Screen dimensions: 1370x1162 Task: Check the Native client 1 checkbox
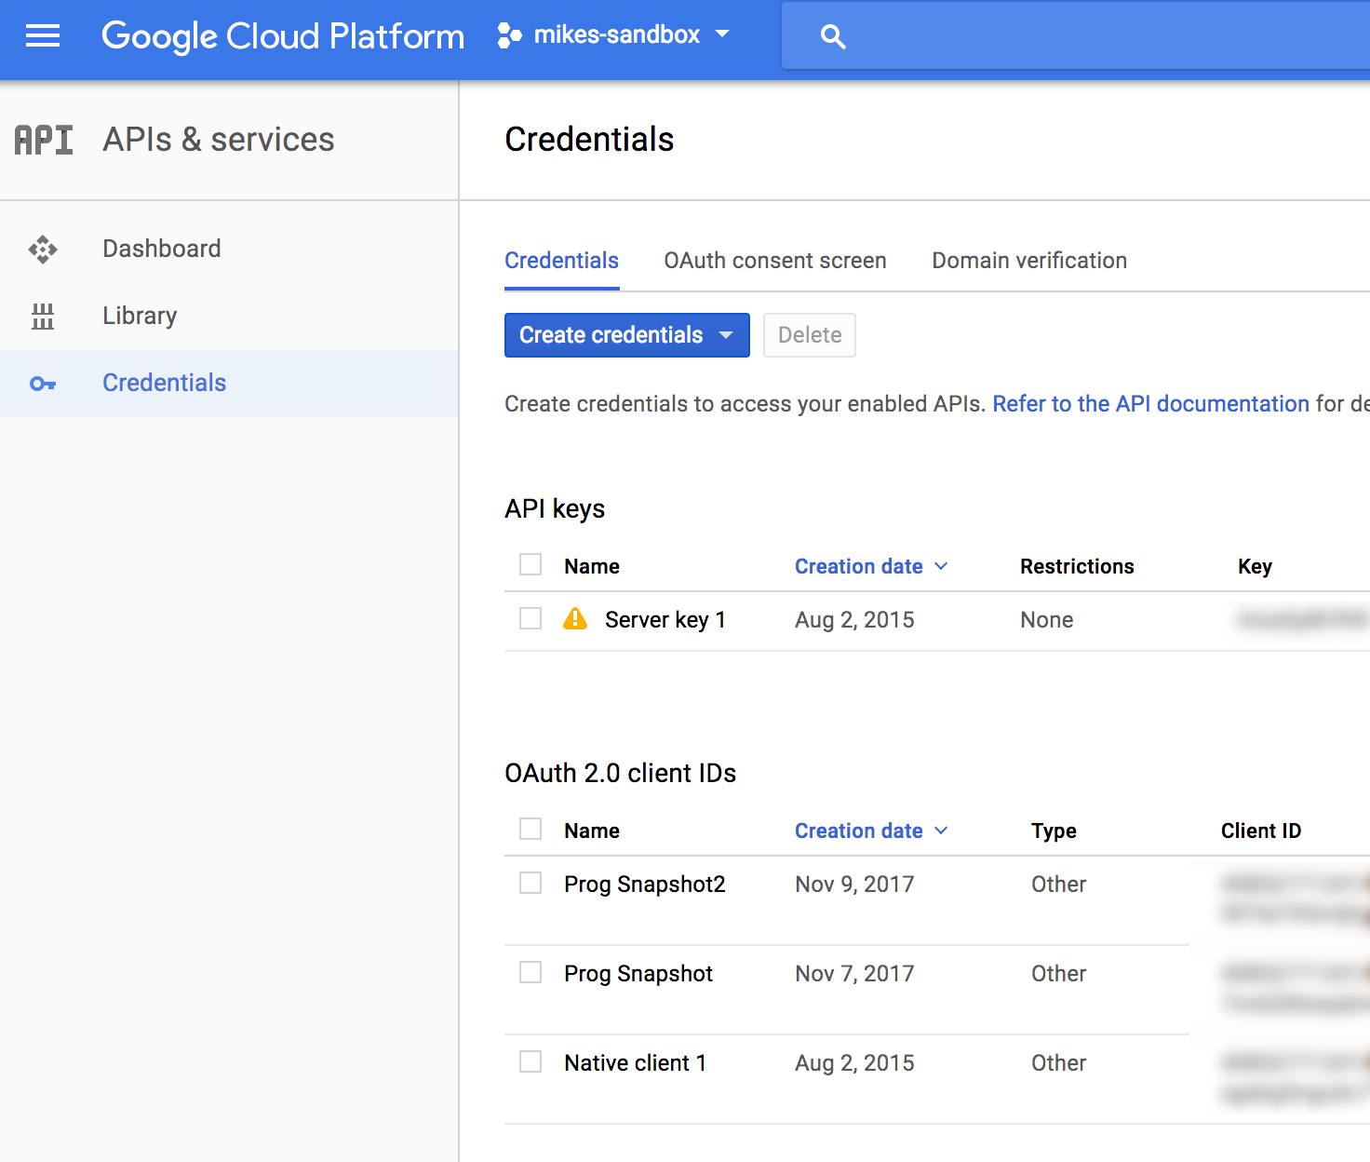(531, 1061)
